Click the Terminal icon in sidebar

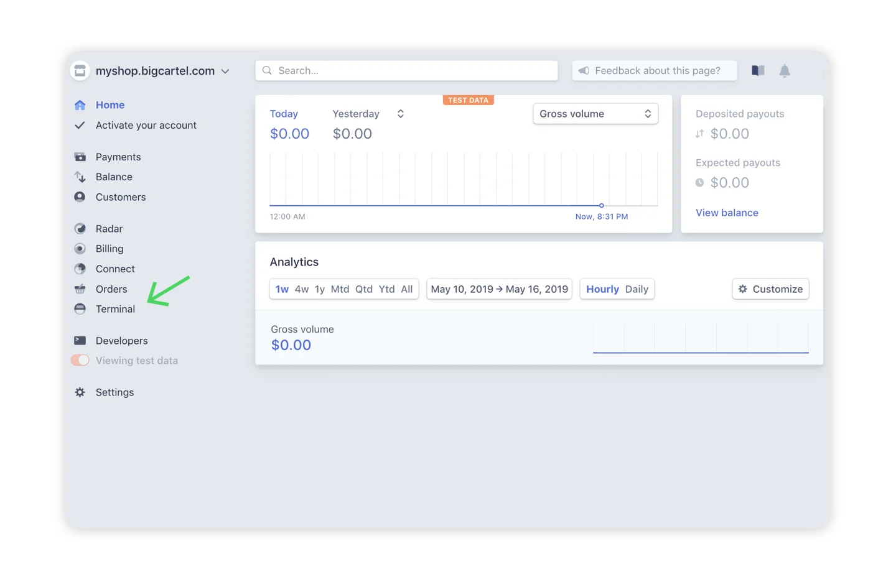pyautogui.click(x=80, y=309)
